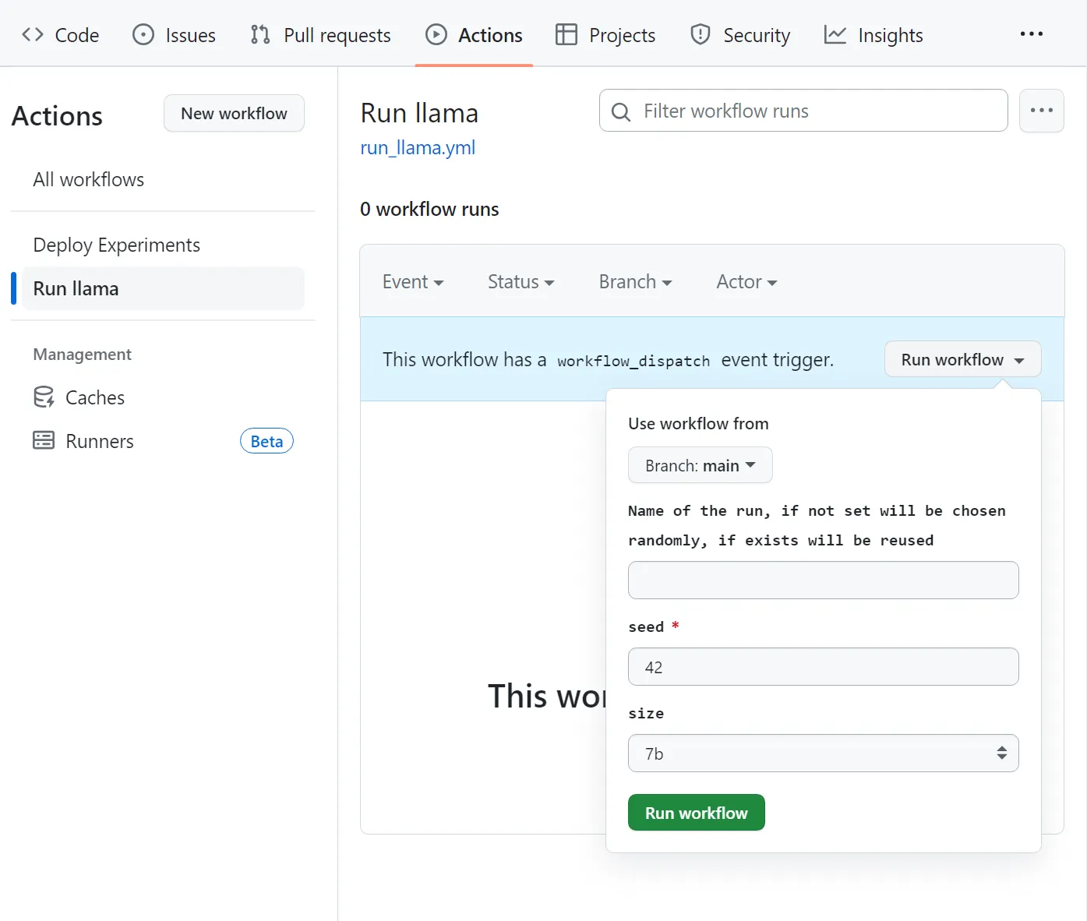This screenshot has height=921, width=1087.
Task: Open the run_llama.yml file link
Action: click(418, 147)
